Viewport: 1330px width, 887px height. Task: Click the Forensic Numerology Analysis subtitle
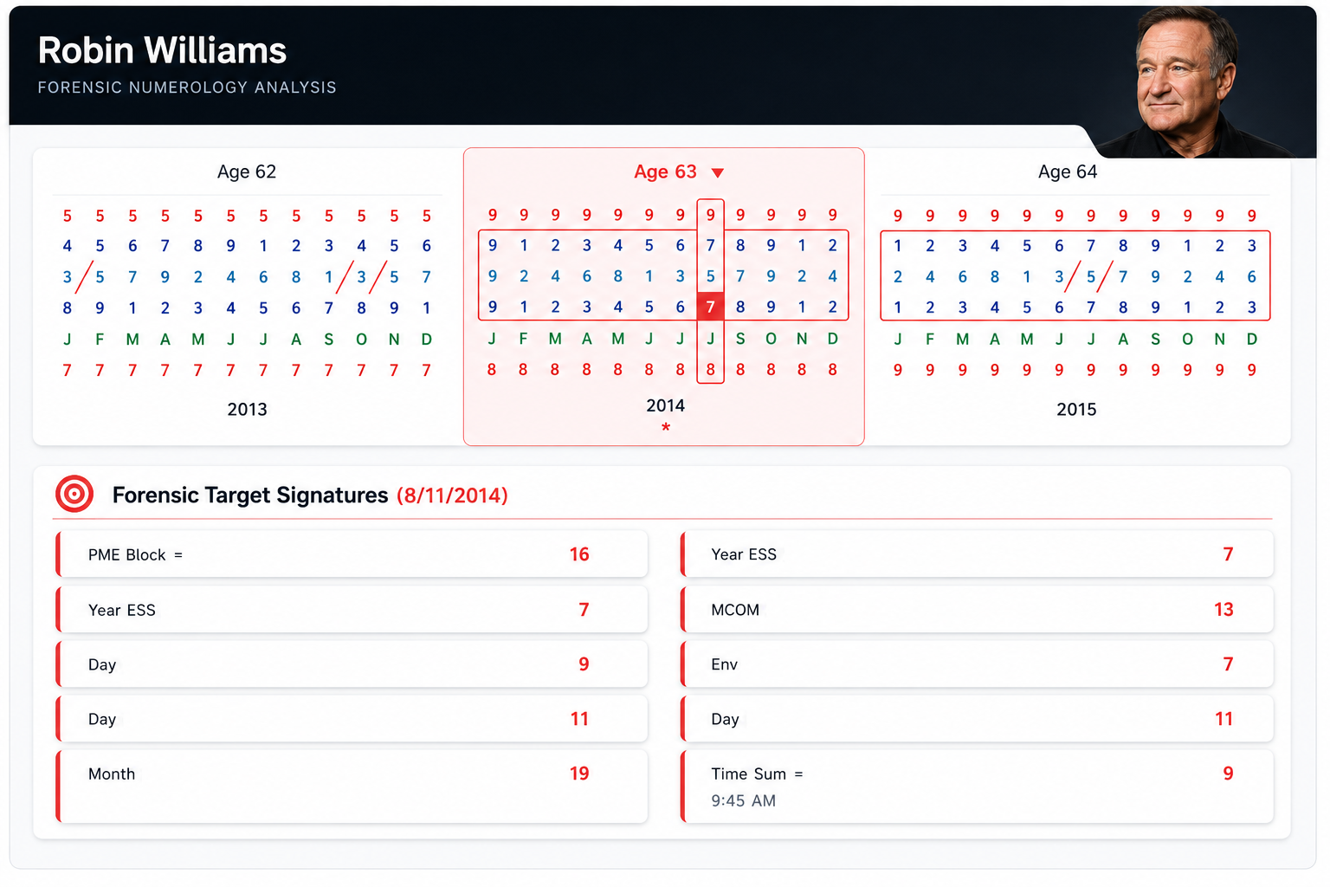click(187, 87)
